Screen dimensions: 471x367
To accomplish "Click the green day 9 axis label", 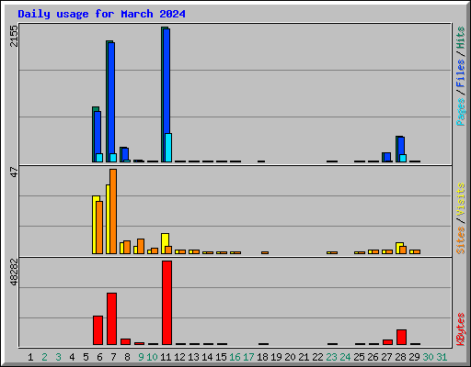I will click(141, 357).
